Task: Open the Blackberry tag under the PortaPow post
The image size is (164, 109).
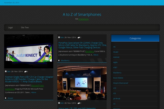Action: click(65, 60)
